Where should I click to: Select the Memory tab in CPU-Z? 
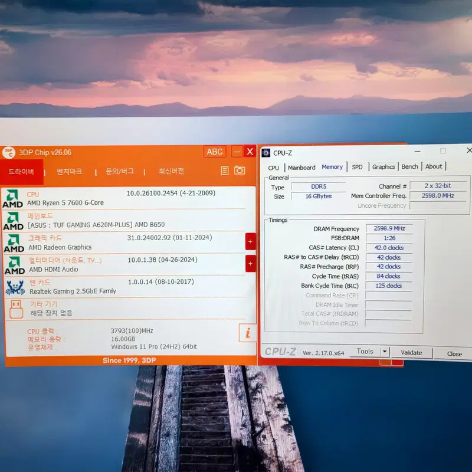click(332, 167)
